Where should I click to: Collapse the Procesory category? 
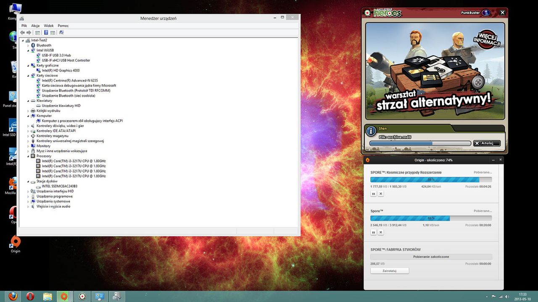click(28, 156)
